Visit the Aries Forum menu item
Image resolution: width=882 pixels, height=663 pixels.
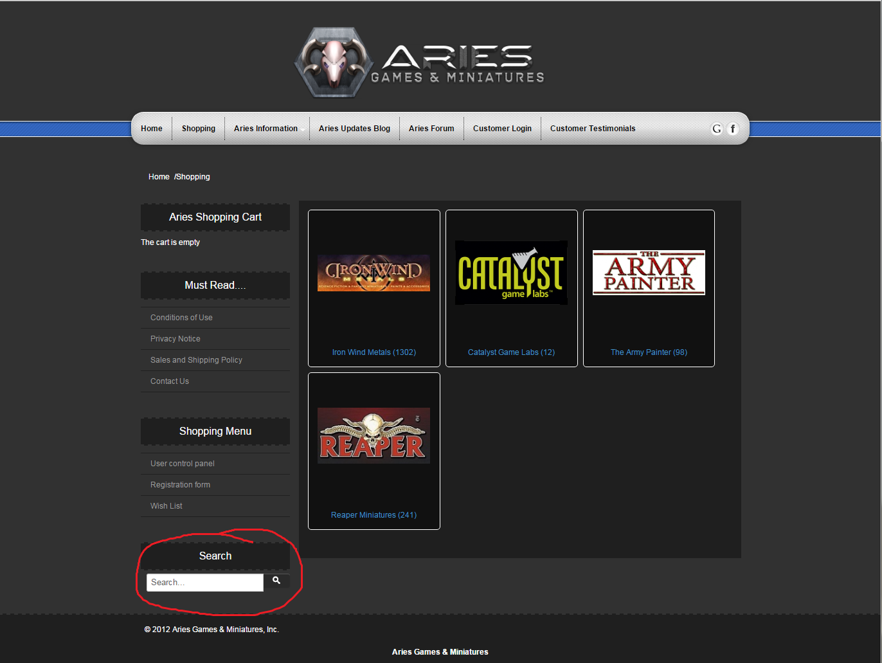(x=431, y=129)
